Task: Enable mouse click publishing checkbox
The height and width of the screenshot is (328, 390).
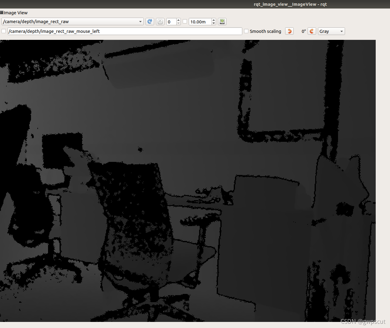Action: (x=4, y=31)
